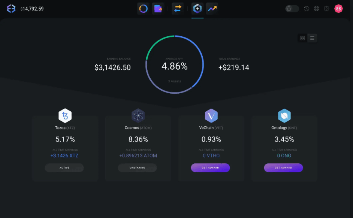Screen dimensions: 353x218
Task: Open the Settings gear icon
Action: (327, 9)
